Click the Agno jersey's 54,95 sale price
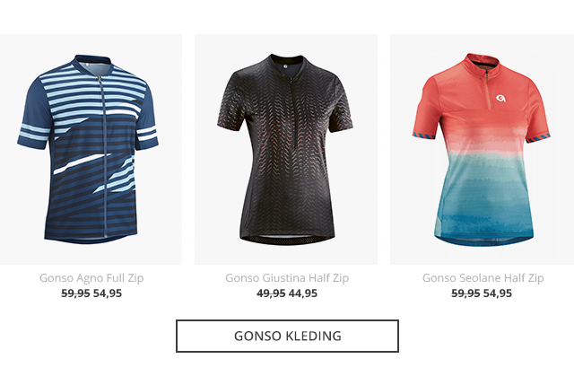This screenshot has height=385, width=574. coord(108,293)
